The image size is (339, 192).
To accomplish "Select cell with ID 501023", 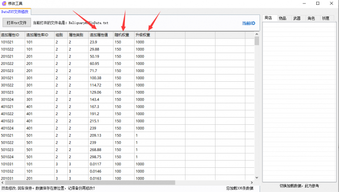I will 12,149.
